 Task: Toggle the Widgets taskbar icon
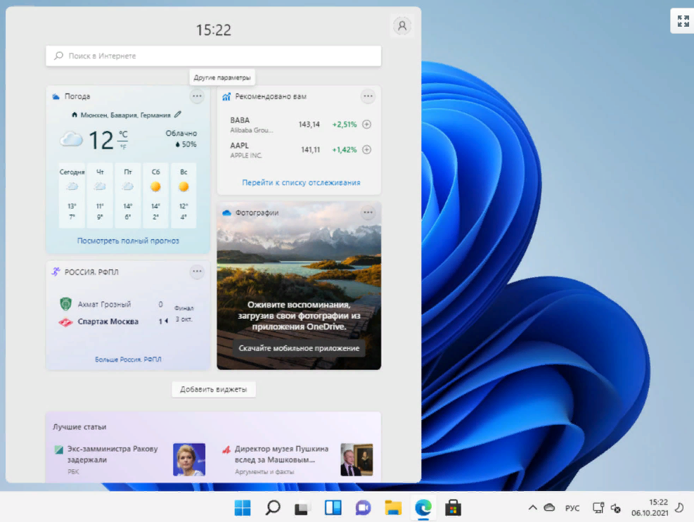point(333,507)
